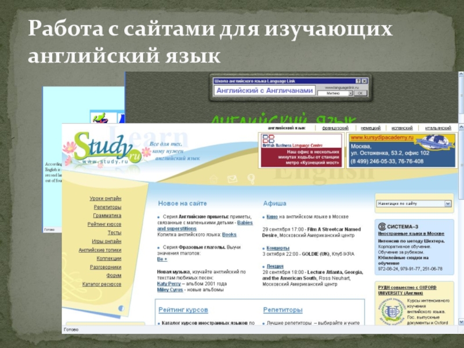Screen dimensions: 464x348
Task: Go to Грамматика in the sidebar menu
Action: click(x=107, y=215)
